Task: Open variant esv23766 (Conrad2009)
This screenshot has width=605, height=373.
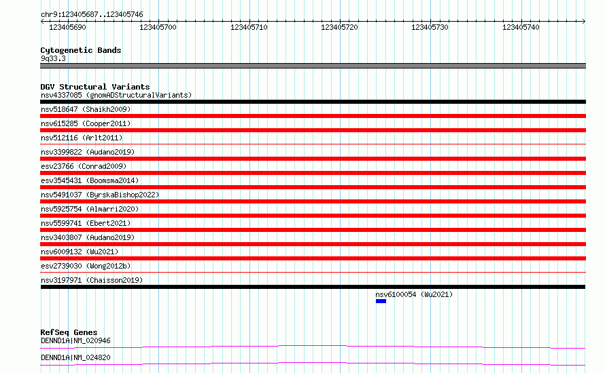Action: click(84, 166)
